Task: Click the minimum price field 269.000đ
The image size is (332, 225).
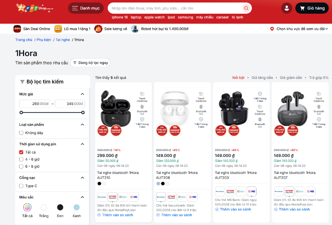Action: [35, 104]
